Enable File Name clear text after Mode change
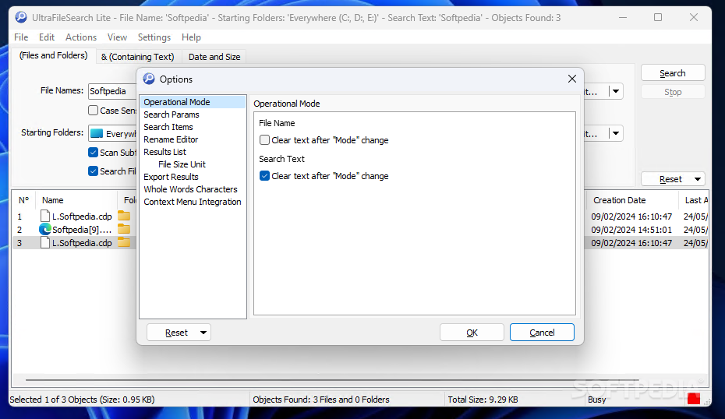The height and width of the screenshot is (419, 725). [264, 140]
